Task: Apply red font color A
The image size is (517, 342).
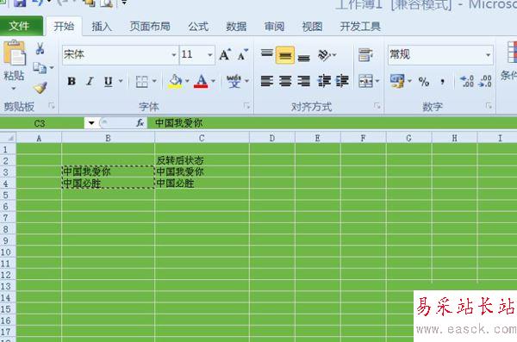Action: [201, 81]
